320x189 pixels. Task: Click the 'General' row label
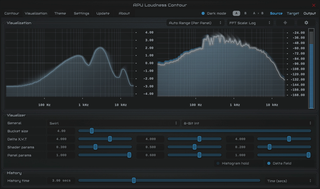coord(14,123)
